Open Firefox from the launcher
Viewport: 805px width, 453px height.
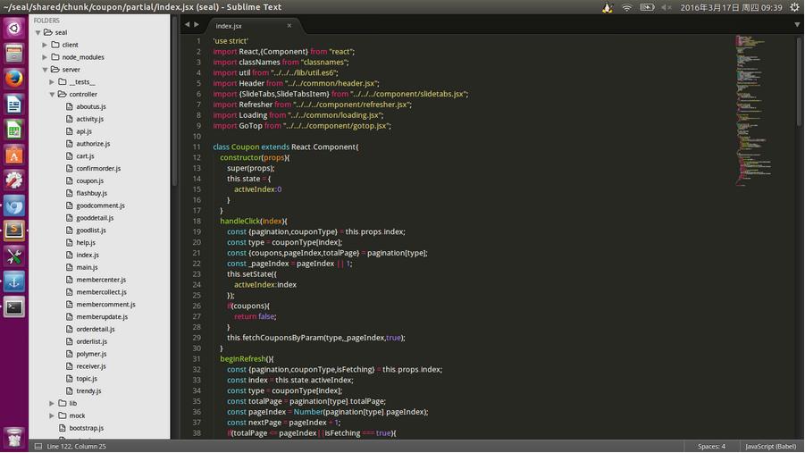click(x=13, y=79)
